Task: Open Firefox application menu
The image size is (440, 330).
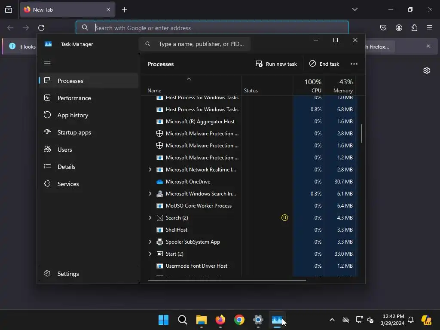Action: (x=430, y=28)
